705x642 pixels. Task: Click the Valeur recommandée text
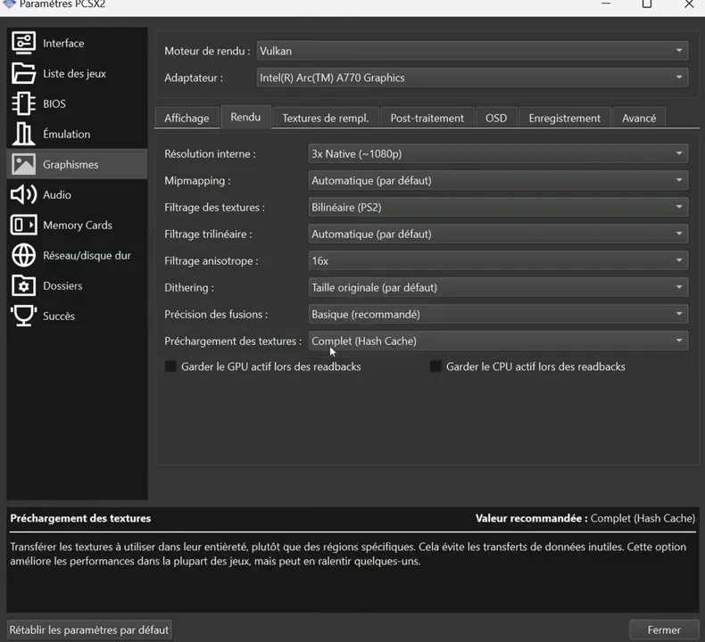(532, 518)
